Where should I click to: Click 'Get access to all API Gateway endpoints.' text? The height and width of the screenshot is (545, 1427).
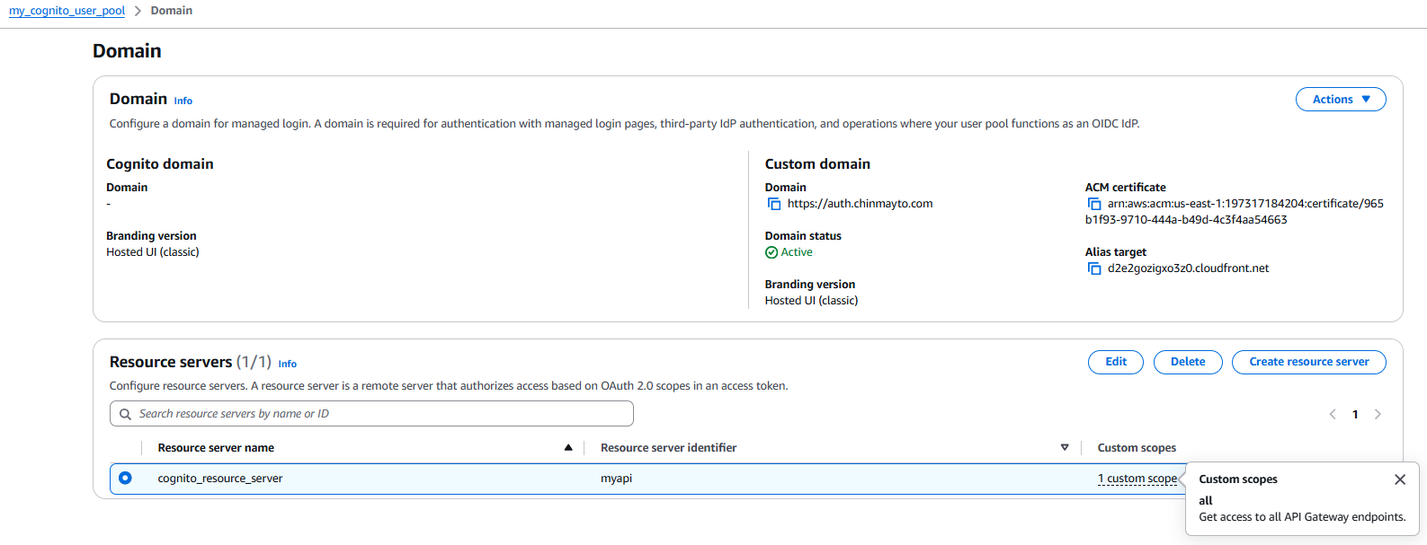(1302, 517)
